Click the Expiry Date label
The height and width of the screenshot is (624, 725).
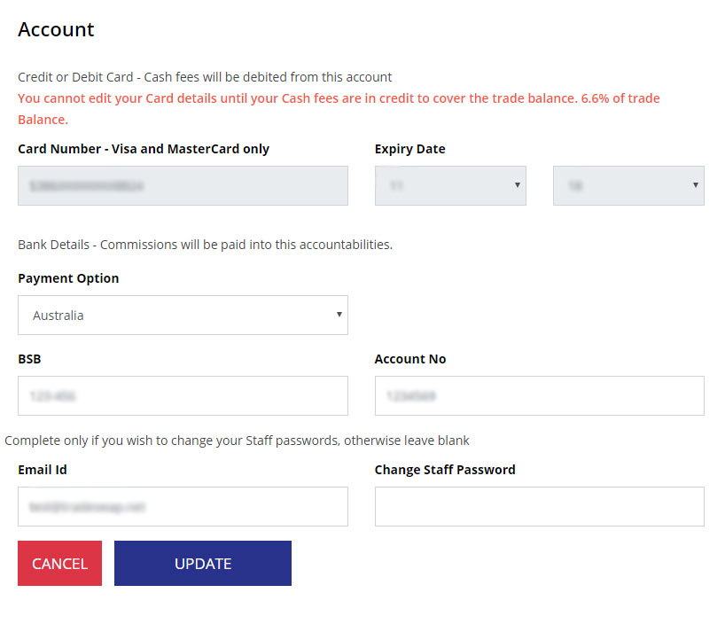(x=409, y=149)
